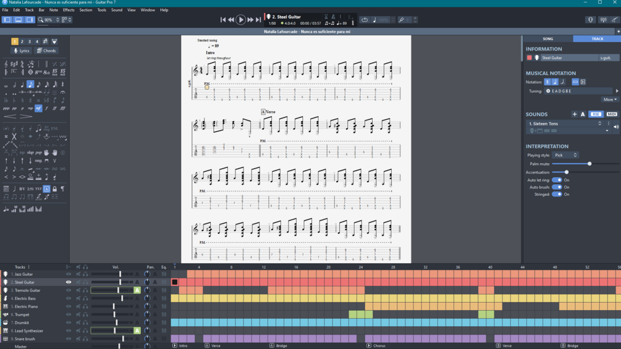Solo the Trumpet track with headphones icon

pyautogui.click(x=85, y=314)
